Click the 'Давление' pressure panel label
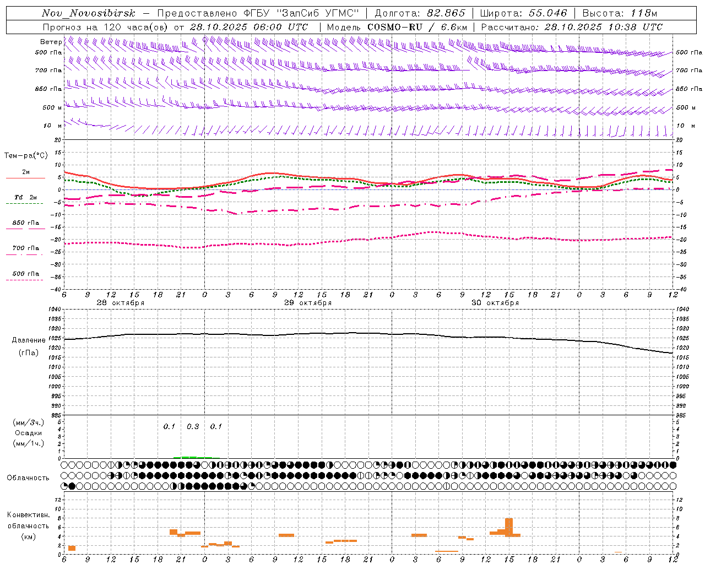Screen dimensions: 705x564 29,340
